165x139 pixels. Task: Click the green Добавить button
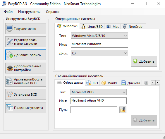[144, 61]
